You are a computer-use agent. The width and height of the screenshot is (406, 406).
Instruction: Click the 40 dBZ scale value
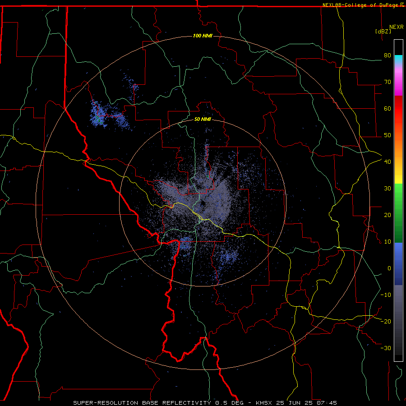388,162
